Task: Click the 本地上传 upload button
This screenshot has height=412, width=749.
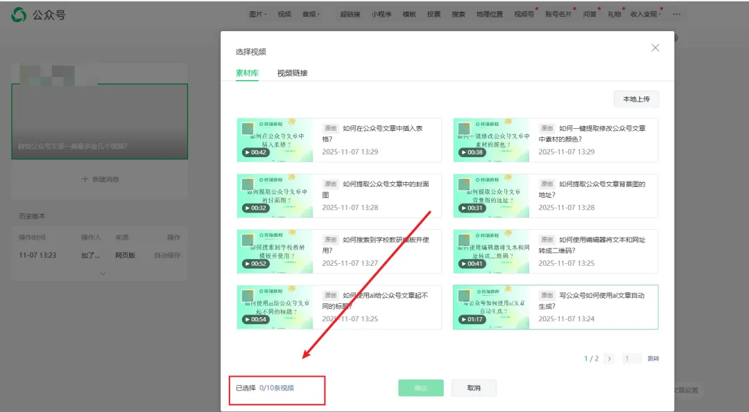Action: click(636, 99)
